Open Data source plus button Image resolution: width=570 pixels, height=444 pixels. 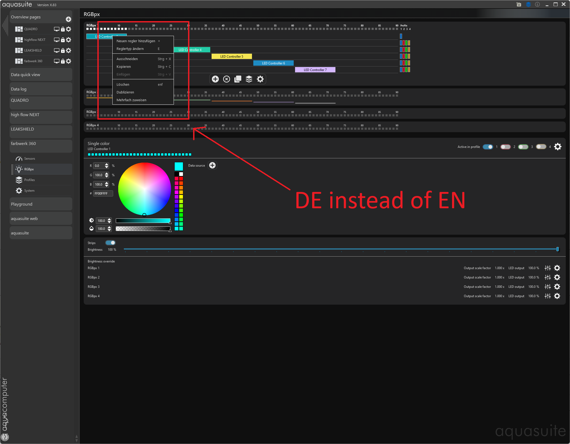coord(212,166)
